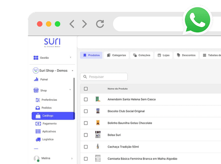221x164 pixels.
Task: Open the Suri Shop - Demos dropdown arrow
Action: click(72, 70)
